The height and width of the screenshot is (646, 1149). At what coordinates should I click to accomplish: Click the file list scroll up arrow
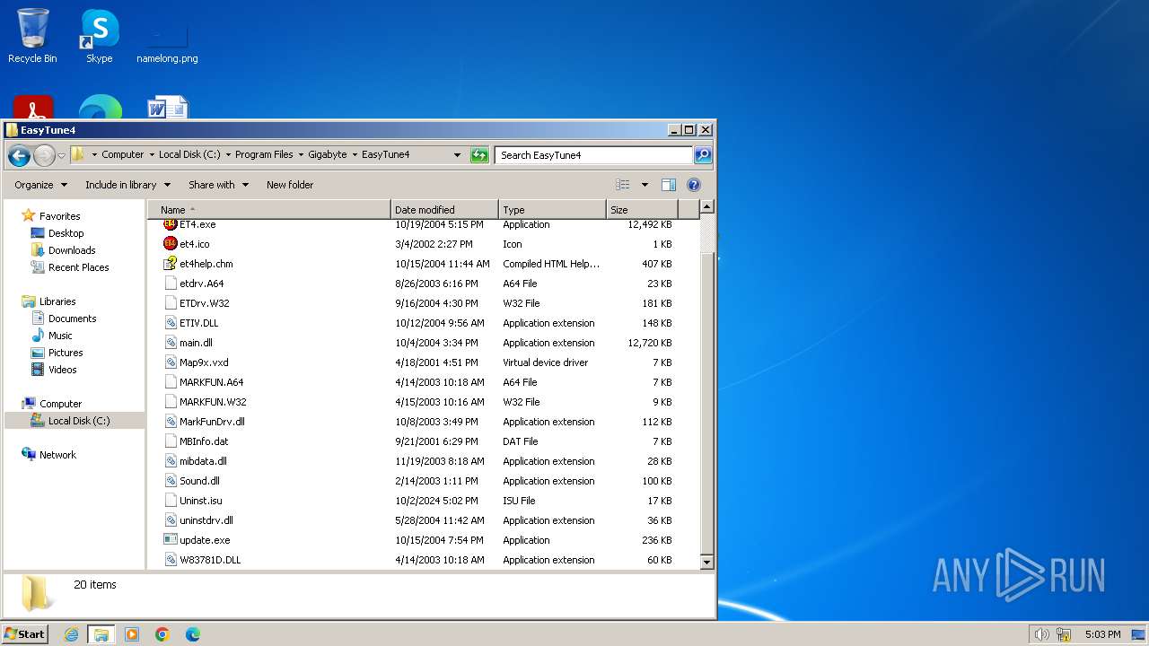pos(706,207)
